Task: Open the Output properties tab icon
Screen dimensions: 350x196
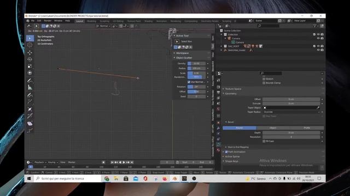Action: click(218, 92)
